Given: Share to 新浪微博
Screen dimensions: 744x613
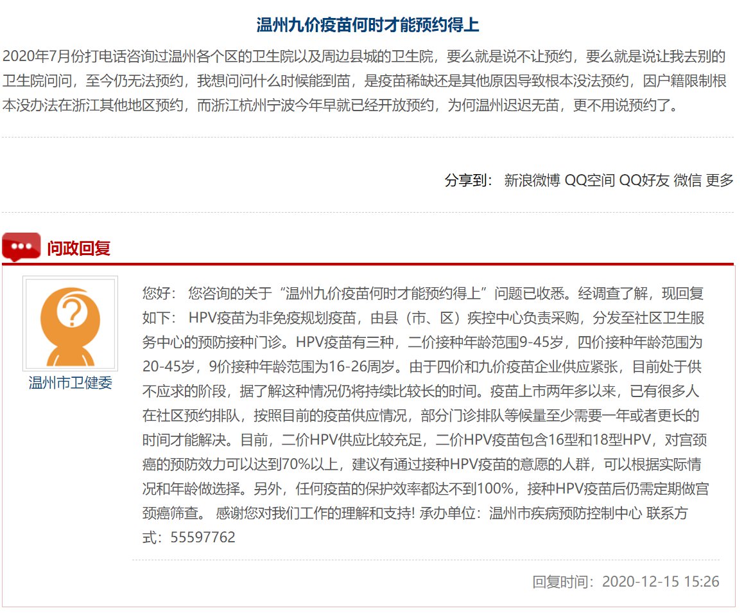Looking at the screenshot, I should (532, 181).
